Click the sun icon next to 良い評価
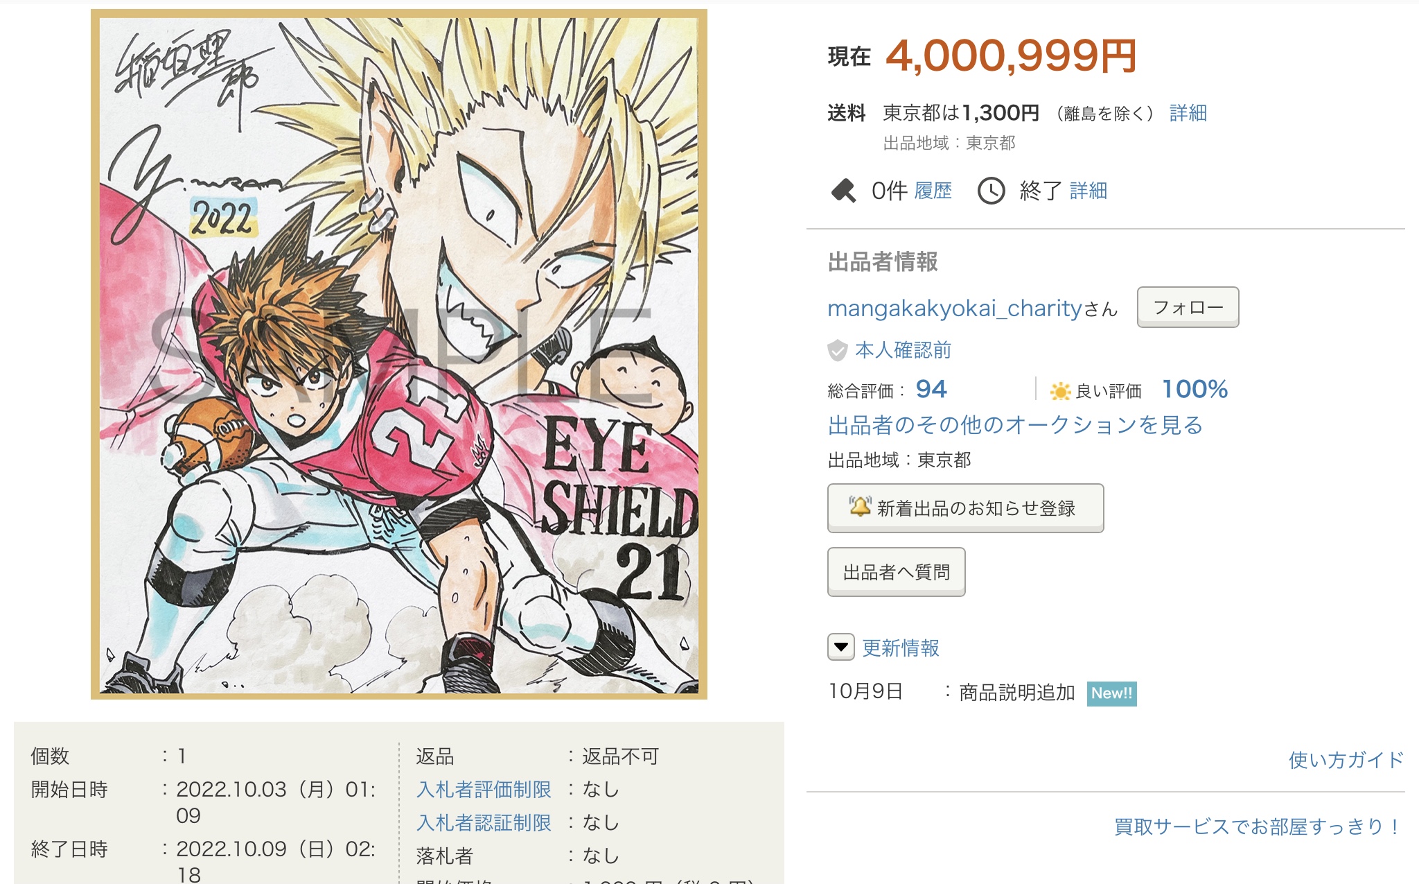This screenshot has height=884, width=1419. tap(1060, 391)
